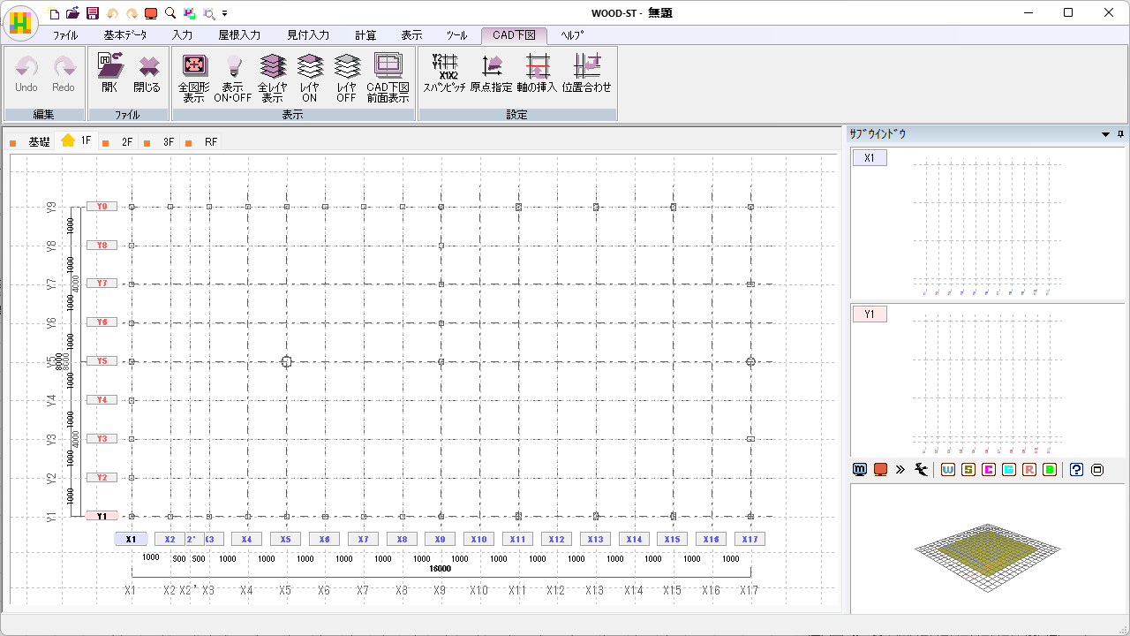The width and height of the screenshot is (1130, 636).
Task: Click the 位置合わせ alignment icon
Action: point(586,75)
